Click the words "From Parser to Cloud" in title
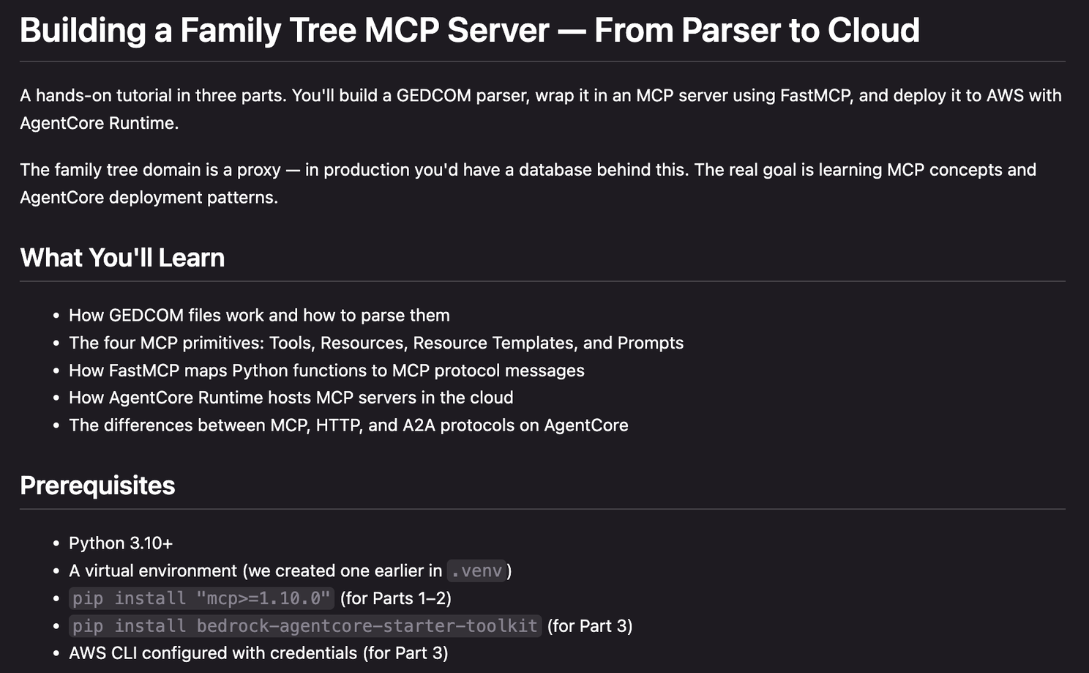 pos(757,31)
